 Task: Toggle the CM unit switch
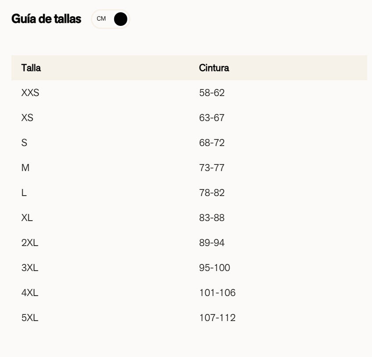[x=111, y=19]
